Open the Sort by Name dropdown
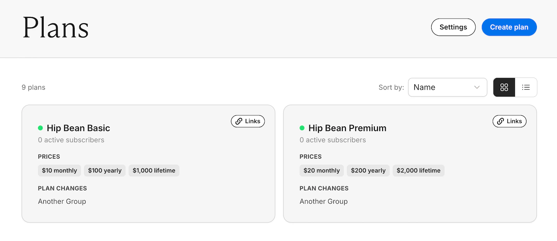This screenshot has width=557, height=241. (x=447, y=87)
